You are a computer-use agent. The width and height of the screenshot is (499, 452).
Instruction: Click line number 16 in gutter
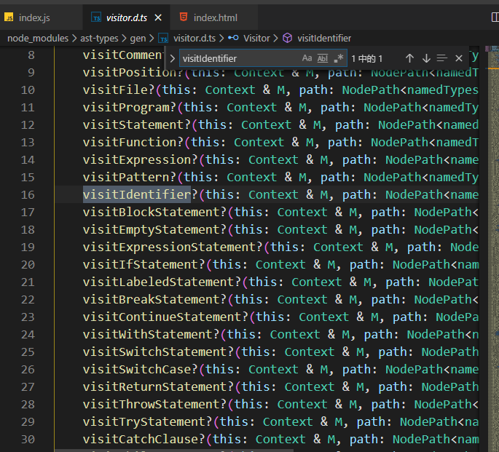pyautogui.click(x=28, y=194)
